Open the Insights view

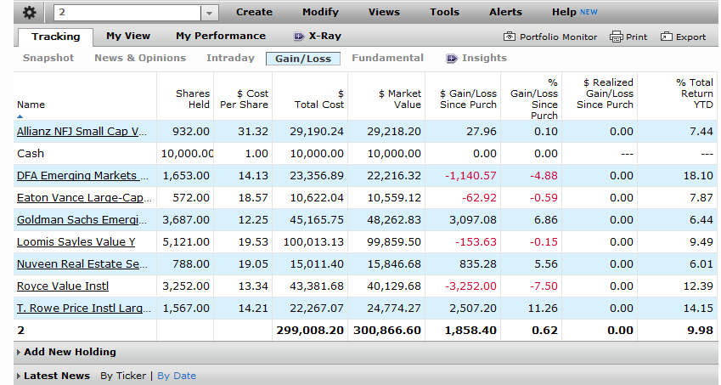(x=484, y=58)
